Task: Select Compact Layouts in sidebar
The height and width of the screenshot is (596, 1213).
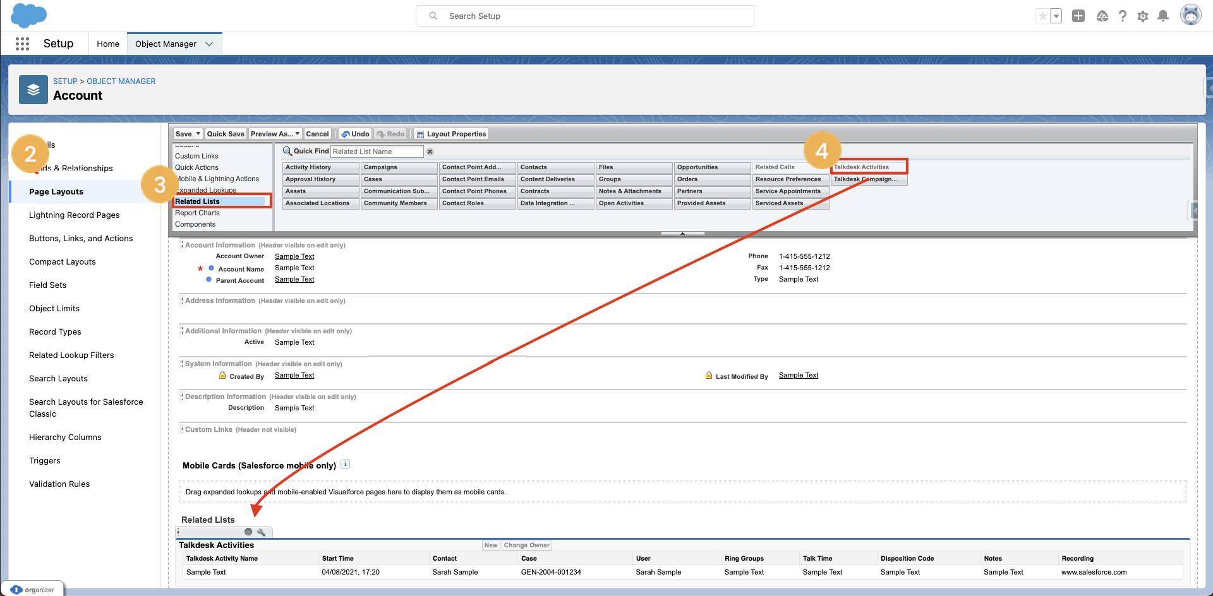Action: click(x=63, y=262)
